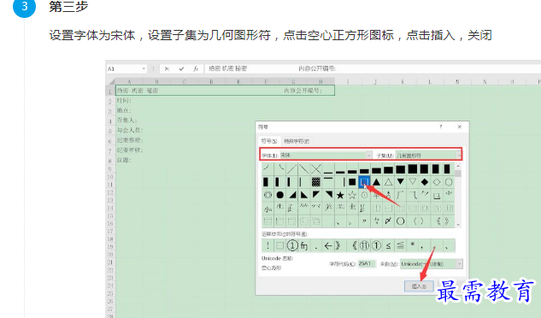Image resolution: width=541 pixels, height=318 pixels.
Task: Open Insert Function with the fx icon
Action: [x=196, y=68]
